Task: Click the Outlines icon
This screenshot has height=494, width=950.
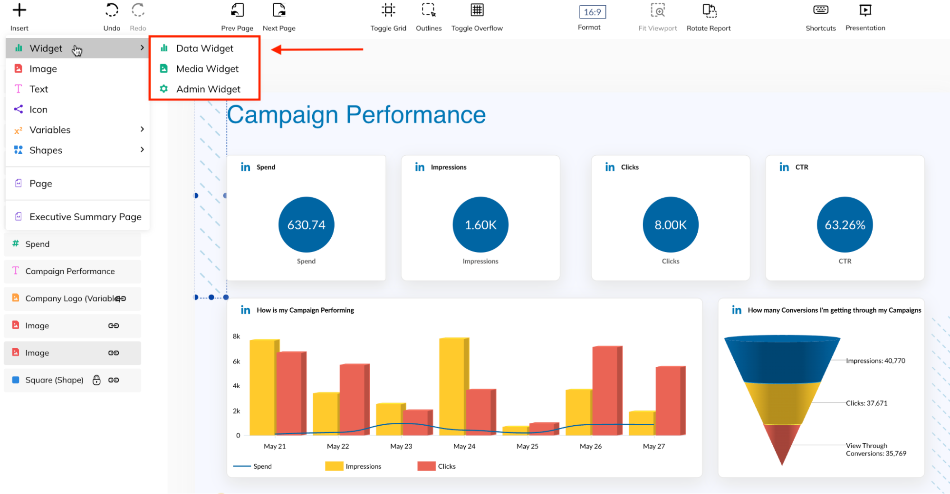Action: point(428,9)
